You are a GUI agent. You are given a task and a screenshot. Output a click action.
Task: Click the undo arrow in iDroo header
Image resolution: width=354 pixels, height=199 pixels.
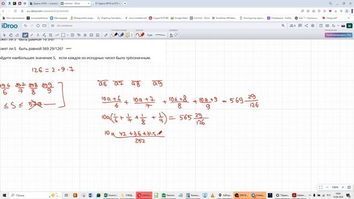pyautogui.click(x=25, y=26)
